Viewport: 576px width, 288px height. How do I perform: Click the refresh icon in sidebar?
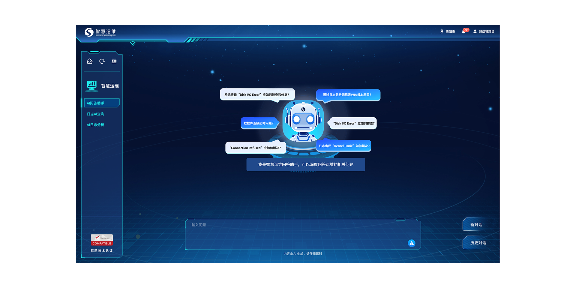point(102,61)
